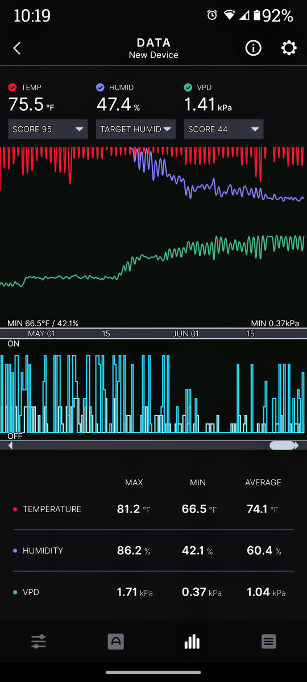
Task: Tap the 1.71 kPa max VPD value
Action: (x=135, y=592)
